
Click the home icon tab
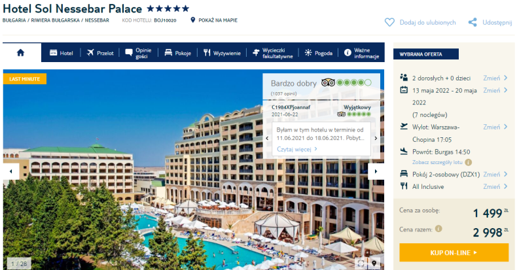click(21, 53)
